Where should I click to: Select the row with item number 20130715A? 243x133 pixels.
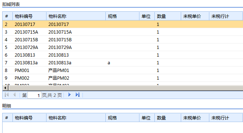pos(123,32)
